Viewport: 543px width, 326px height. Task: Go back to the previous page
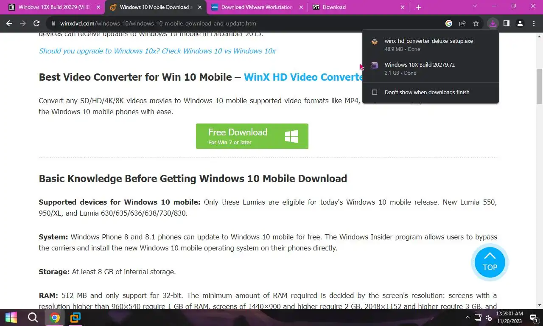[9, 23]
